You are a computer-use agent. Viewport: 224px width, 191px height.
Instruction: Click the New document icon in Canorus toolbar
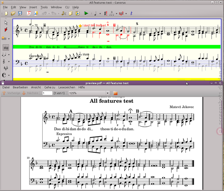pyautogui.click(x=6, y=13)
